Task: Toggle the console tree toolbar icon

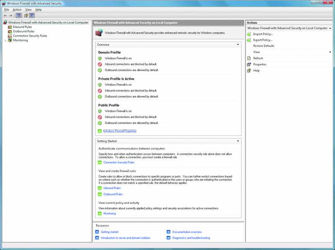Action: pyautogui.click(x=19, y=15)
